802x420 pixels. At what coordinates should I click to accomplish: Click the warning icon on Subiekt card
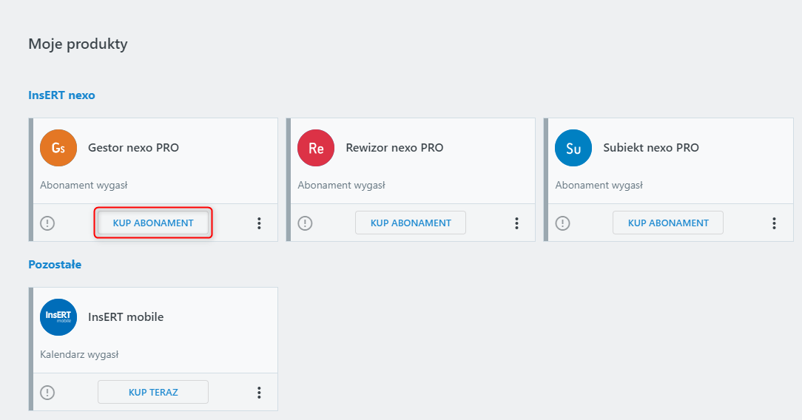(562, 223)
